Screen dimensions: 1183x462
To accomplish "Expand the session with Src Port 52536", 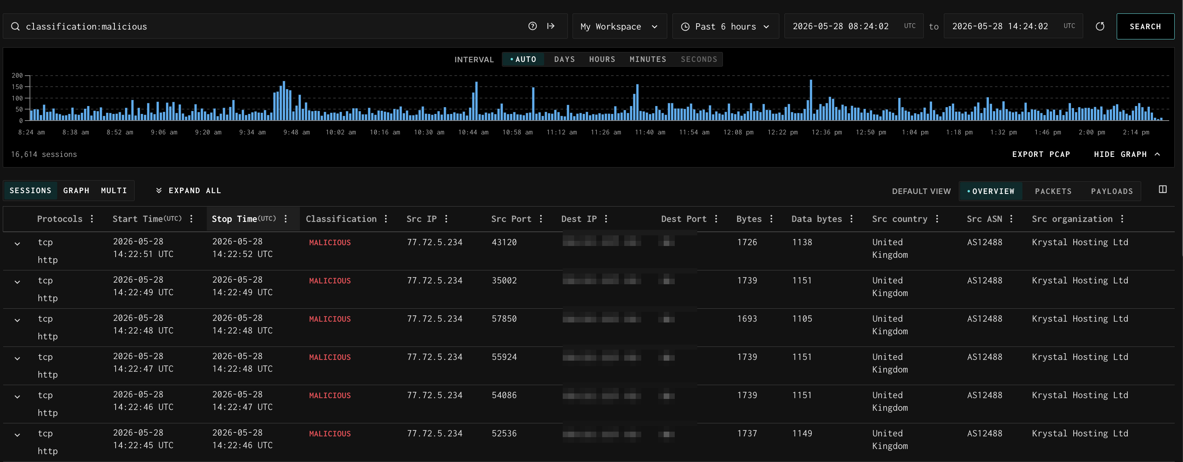I will click(x=17, y=434).
